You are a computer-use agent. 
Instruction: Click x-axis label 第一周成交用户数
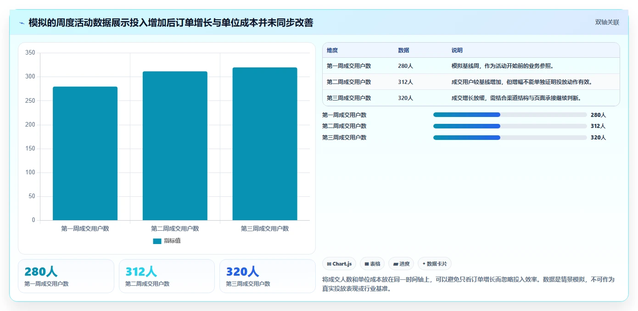pyautogui.click(x=85, y=228)
